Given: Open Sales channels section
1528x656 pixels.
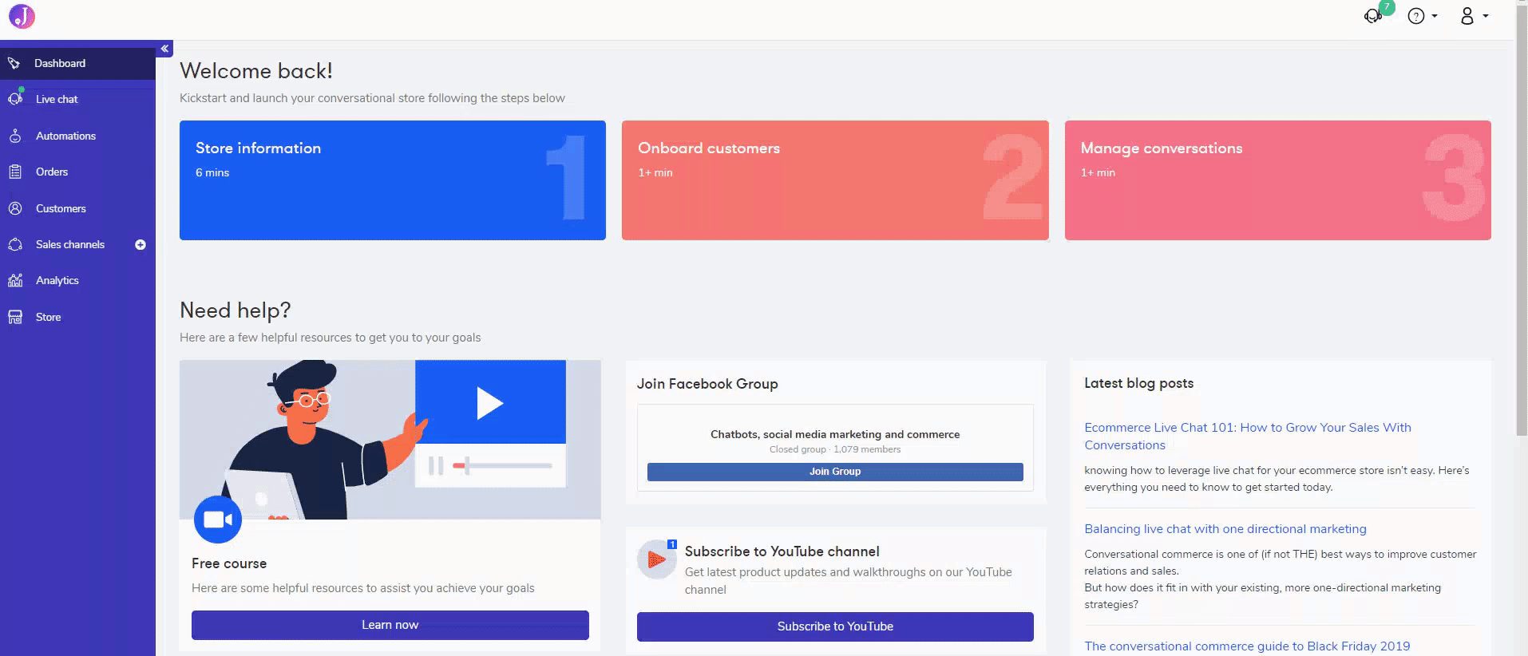Looking at the screenshot, I should tap(70, 244).
